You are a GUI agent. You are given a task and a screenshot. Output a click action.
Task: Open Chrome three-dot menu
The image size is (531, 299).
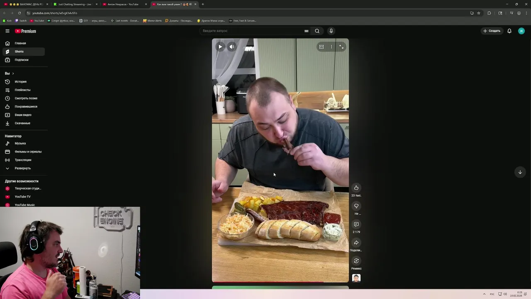[526, 13]
